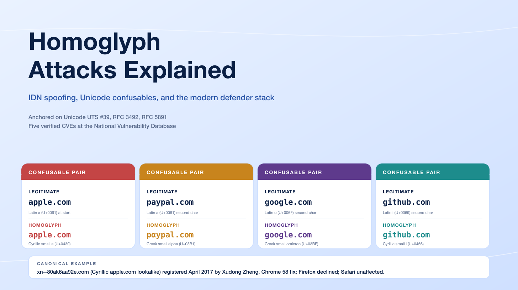Click the LEGITIMATE label in github card

coord(398,192)
